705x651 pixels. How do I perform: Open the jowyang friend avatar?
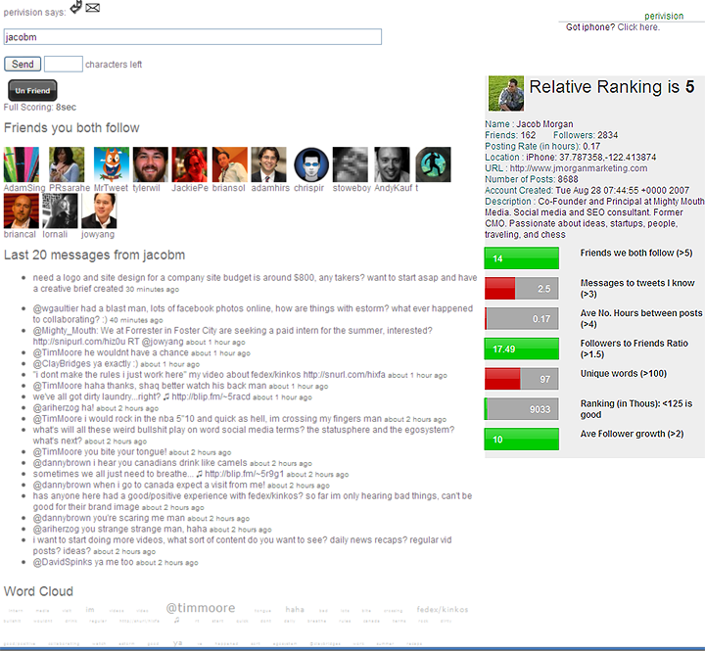(x=98, y=210)
